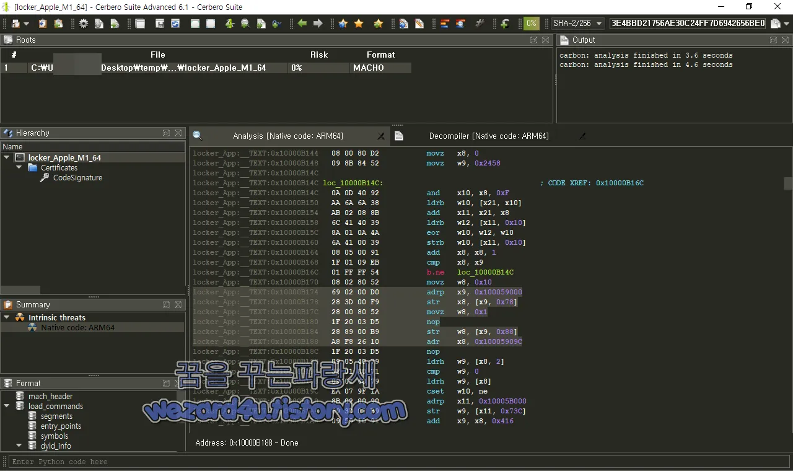Select the locker_Apple_M1_64 row in the Roots table
Viewport: 793px width, 471px height.
coord(206,68)
